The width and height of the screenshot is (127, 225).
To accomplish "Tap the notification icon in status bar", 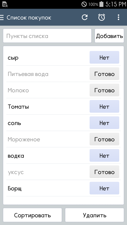I will tap(5, 4).
